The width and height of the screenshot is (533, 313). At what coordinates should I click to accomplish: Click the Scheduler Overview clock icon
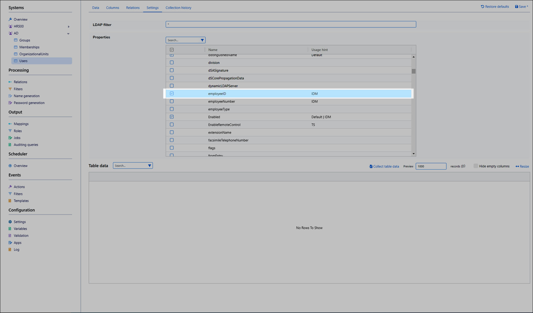coord(10,166)
